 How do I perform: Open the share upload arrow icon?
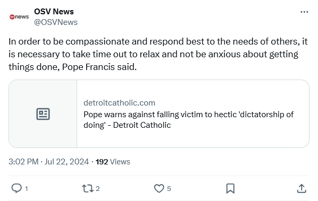(302, 188)
